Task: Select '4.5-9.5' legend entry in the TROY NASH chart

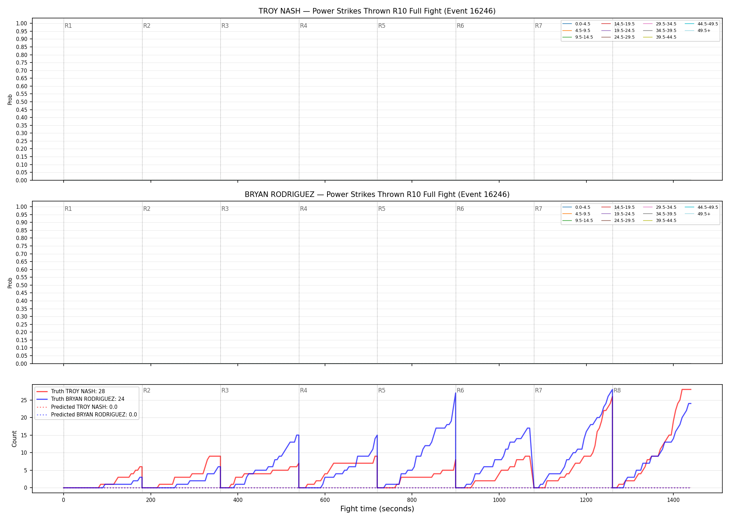Action: pos(577,31)
